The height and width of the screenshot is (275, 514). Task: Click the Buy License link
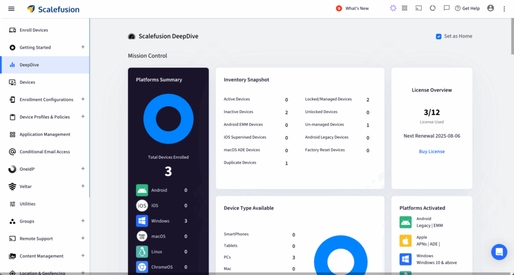click(432, 151)
